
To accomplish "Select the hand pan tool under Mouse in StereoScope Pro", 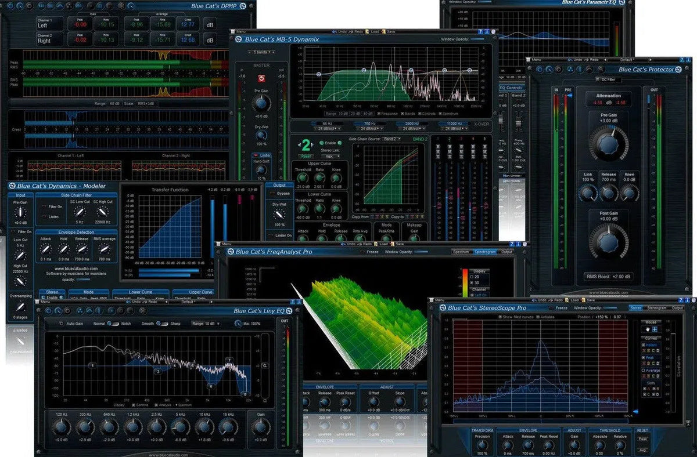I will click(x=648, y=329).
